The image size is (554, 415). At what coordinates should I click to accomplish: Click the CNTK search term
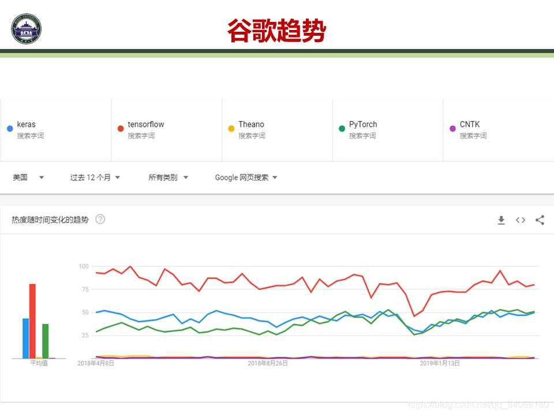(x=470, y=124)
